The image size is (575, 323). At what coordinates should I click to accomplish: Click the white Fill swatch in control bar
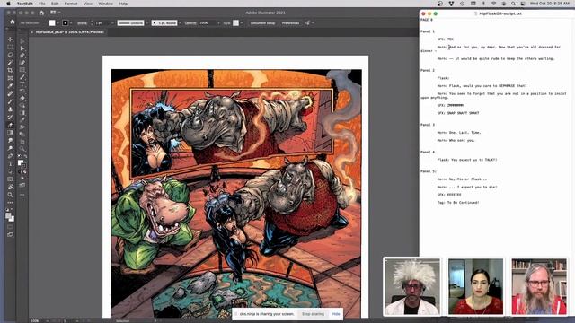pyautogui.click(x=52, y=22)
